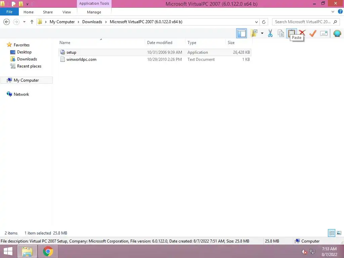Image resolution: width=344 pixels, height=258 pixels.
Task: Click the folder options icon with checkmark
Action: point(254,33)
